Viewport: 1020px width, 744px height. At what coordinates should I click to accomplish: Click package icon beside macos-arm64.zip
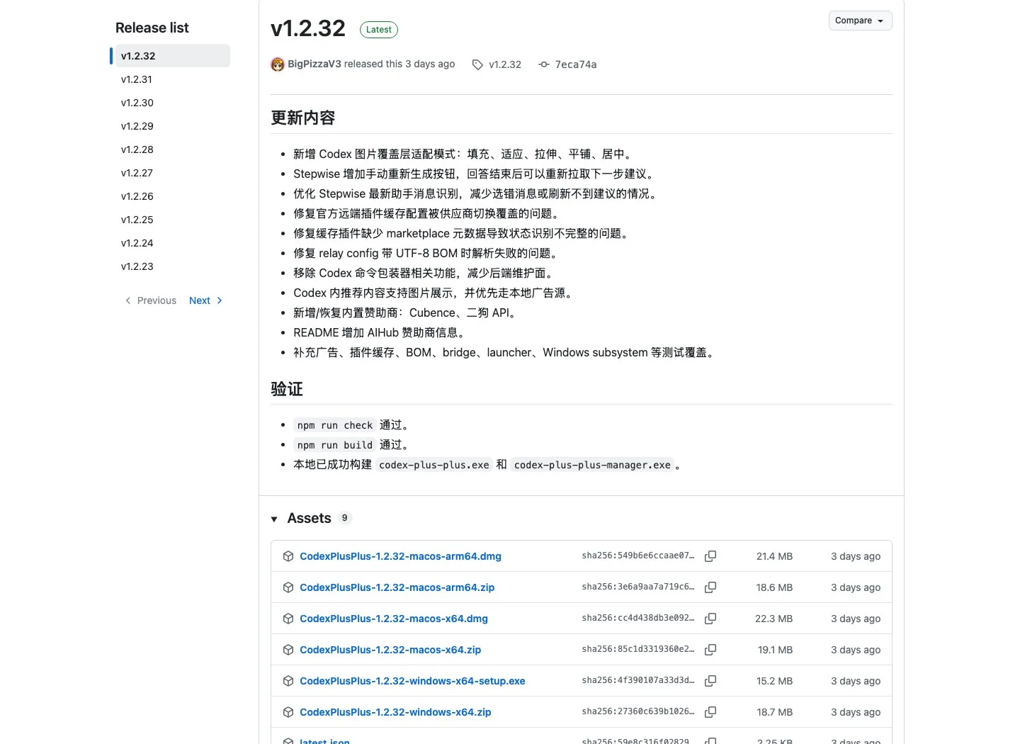pyautogui.click(x=288, y=587)
